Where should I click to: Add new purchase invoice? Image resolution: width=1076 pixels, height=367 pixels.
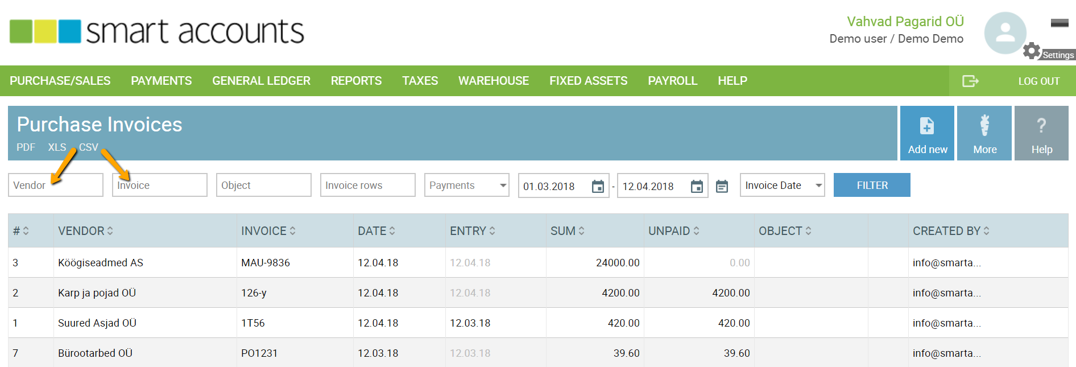coord(927,133)
